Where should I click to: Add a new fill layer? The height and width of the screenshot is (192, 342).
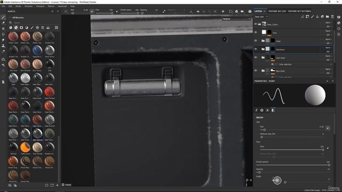pos(317,17)
